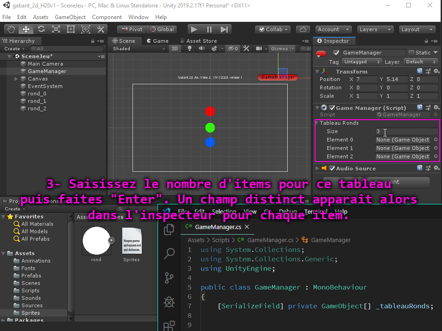Toggle the 2D scene view mode

[x=174, y=48]
